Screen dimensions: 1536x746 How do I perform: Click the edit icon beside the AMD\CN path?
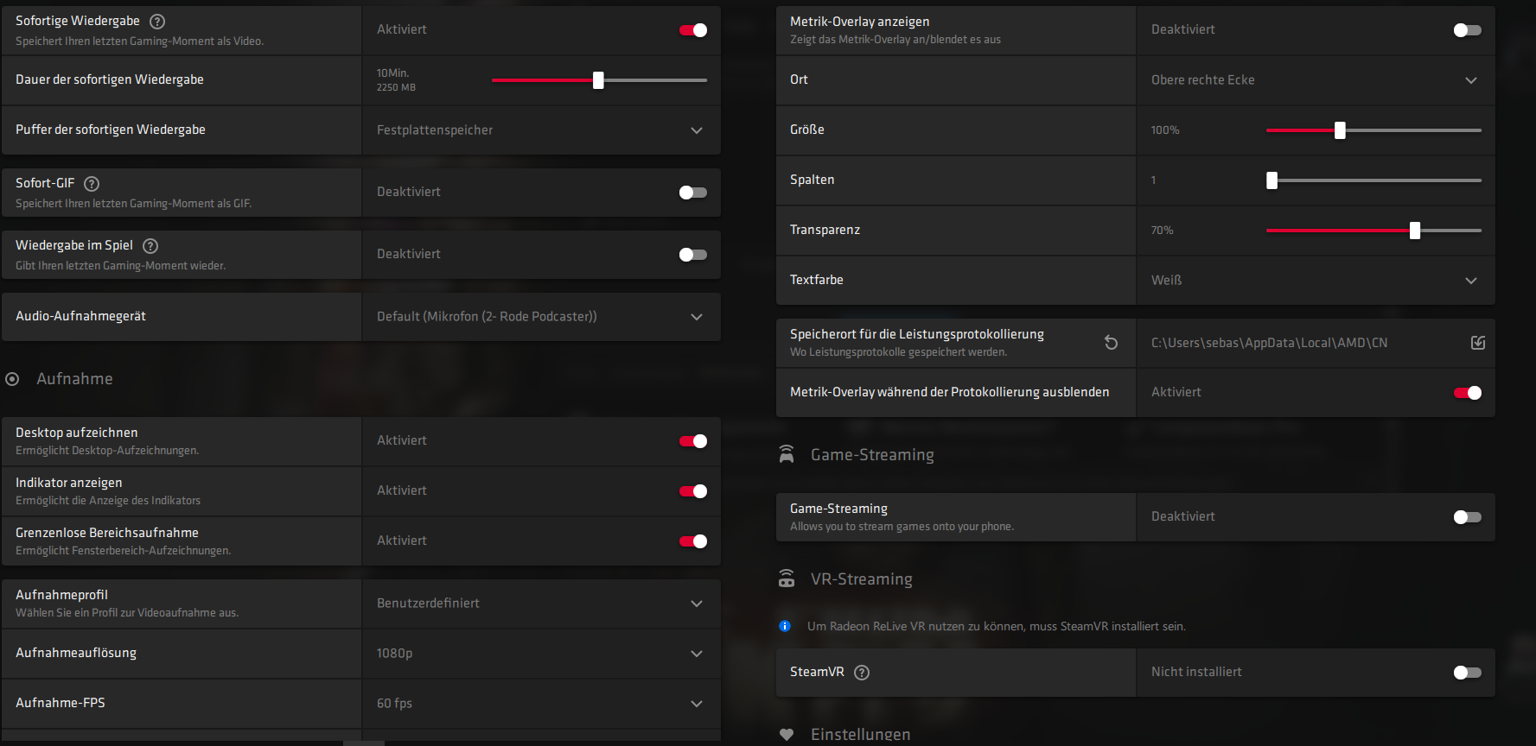pyautogui.click(x=1478, y=343)
